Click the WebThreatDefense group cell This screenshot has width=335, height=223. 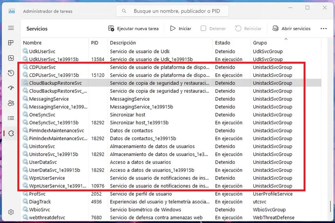tap(273, 217)
